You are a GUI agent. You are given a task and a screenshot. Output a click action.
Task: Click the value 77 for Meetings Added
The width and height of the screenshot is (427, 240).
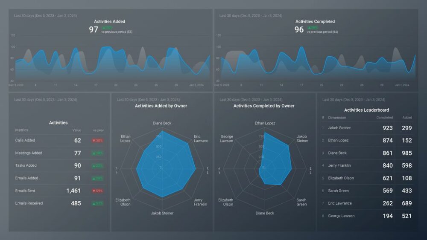(x=78, y=153)
